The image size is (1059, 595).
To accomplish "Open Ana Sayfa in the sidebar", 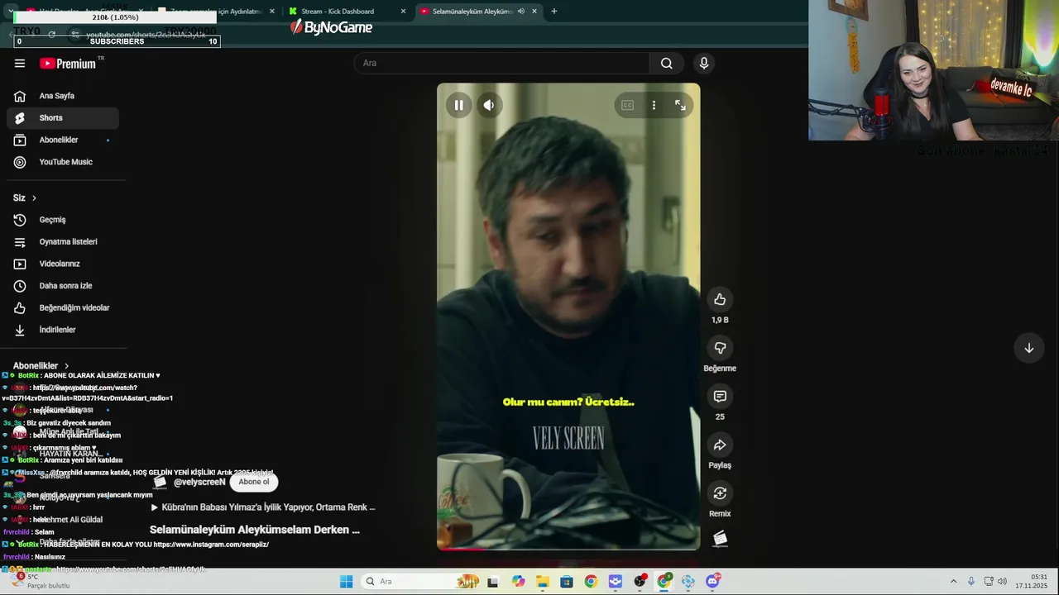I will [63, 96].
